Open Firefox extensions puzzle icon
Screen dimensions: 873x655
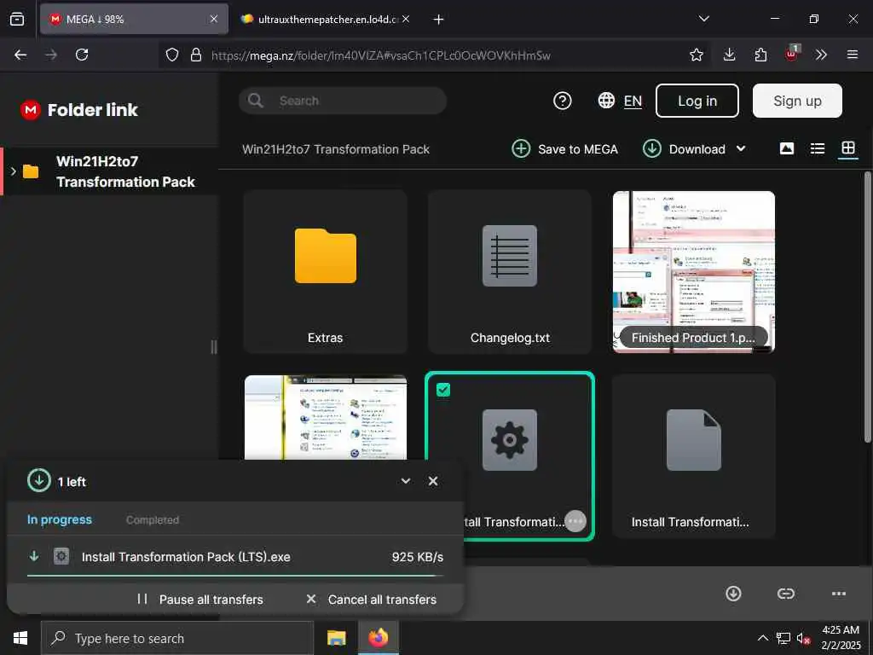760,55
